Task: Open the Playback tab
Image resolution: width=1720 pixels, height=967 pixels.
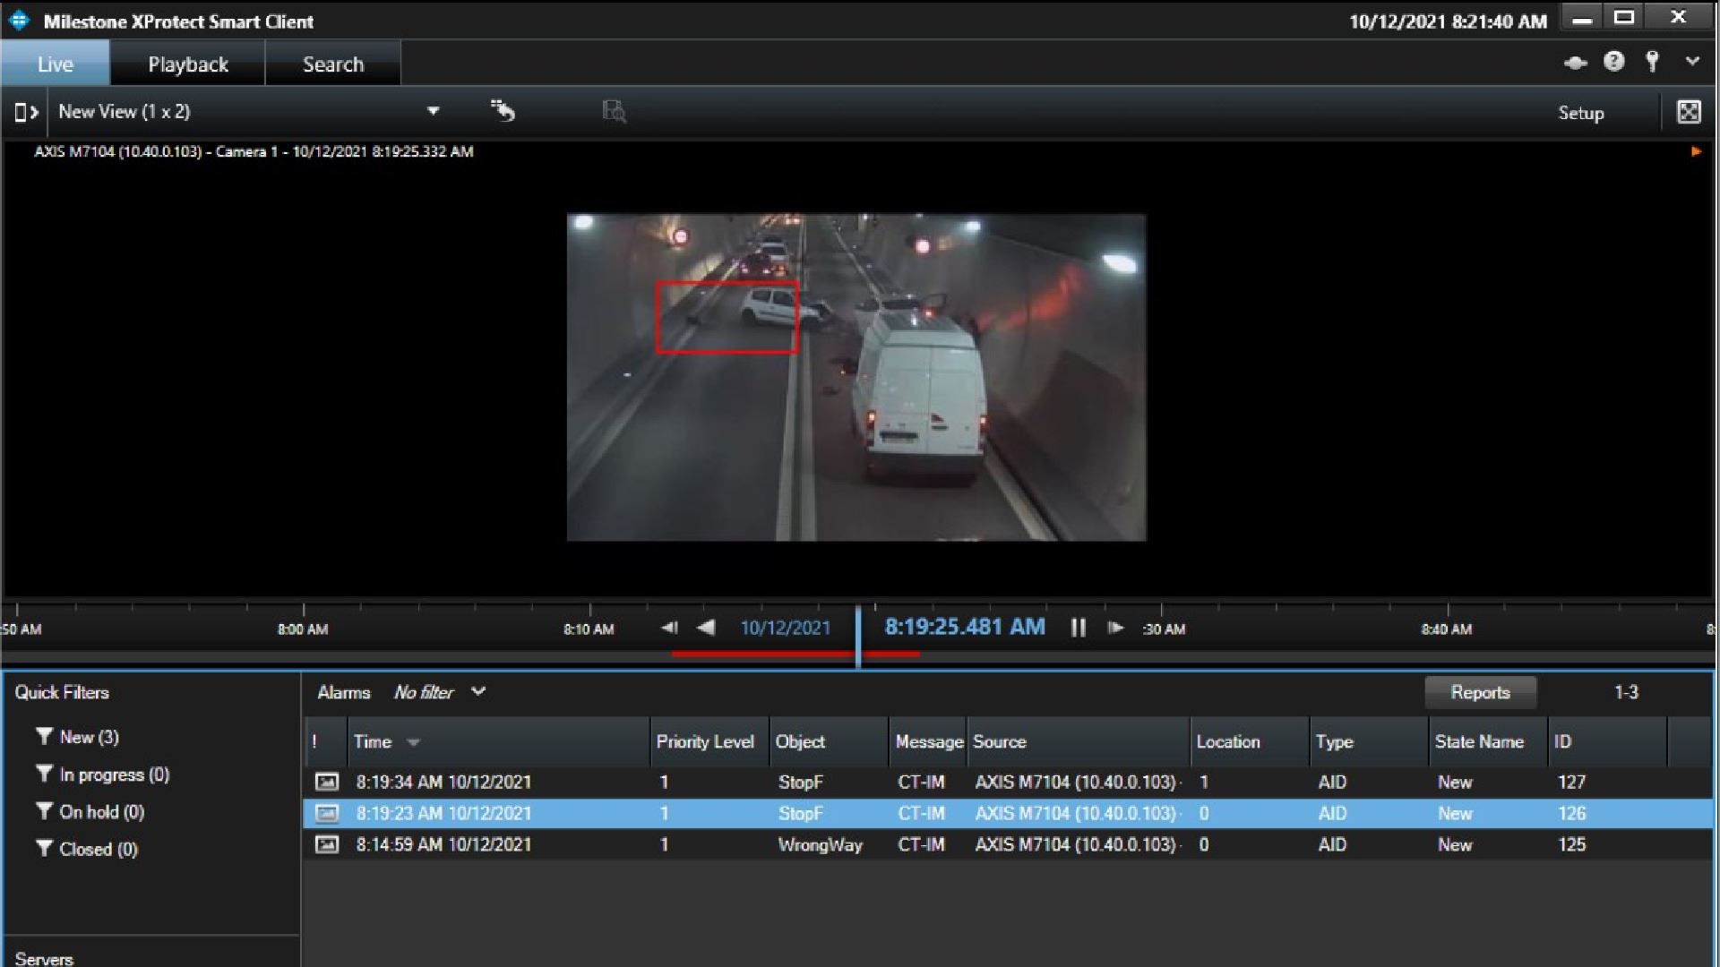Action: coord(188,64)
